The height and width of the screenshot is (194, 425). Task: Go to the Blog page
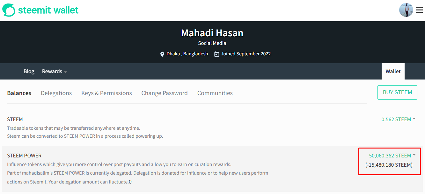click(x=29, y=72)
